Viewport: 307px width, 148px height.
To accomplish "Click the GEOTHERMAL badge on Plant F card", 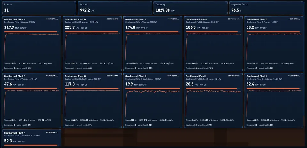I will [52, 76].
